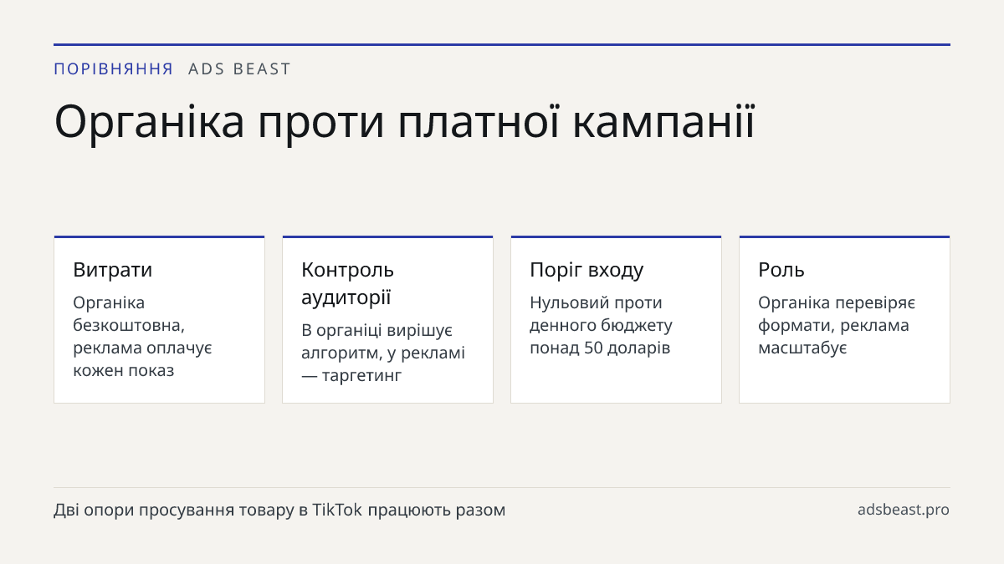Click the ADS BEAST brand text

pos(239,69)
